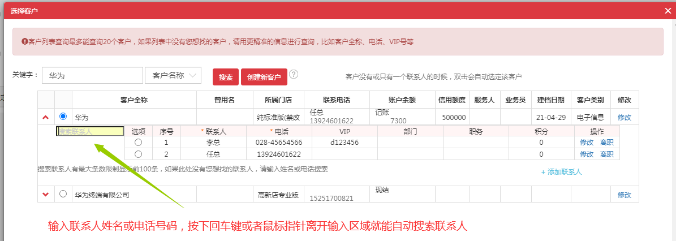Select the 华为 customer radio button

[63, 117]
